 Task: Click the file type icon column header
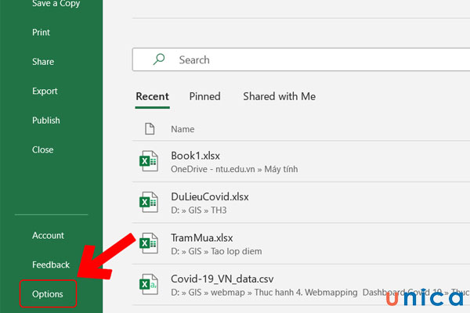(150, 128)
